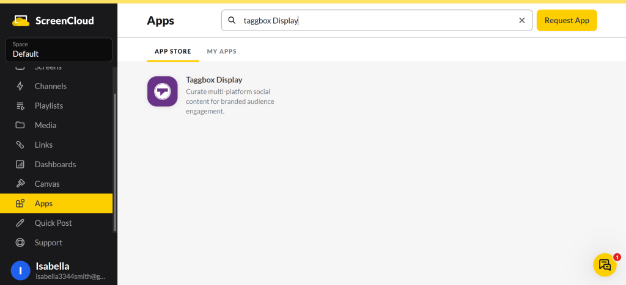
Task: Open the Taggbox Display app icon
Action: (163, 92)
